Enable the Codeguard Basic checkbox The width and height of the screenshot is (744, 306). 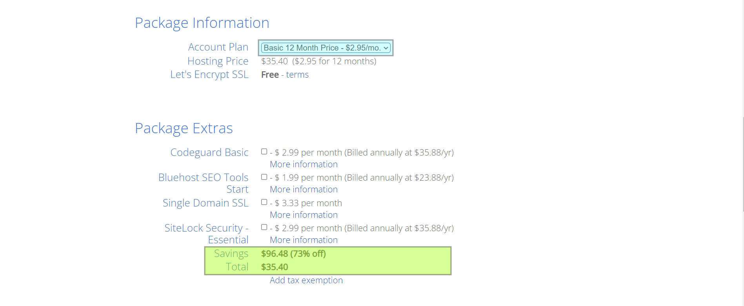pos(264,152)
